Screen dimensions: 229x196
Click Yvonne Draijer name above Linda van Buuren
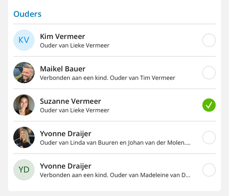pos(65,134)
